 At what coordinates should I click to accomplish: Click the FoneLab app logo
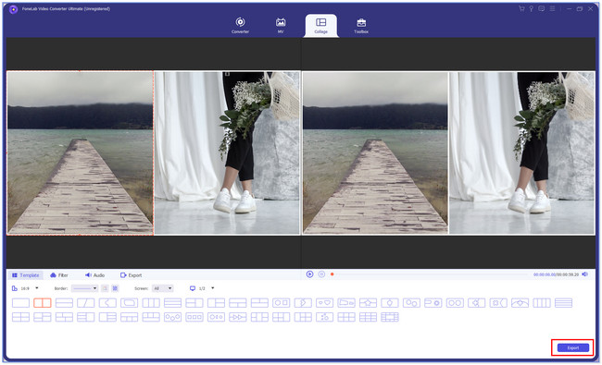tap(13, 9)
